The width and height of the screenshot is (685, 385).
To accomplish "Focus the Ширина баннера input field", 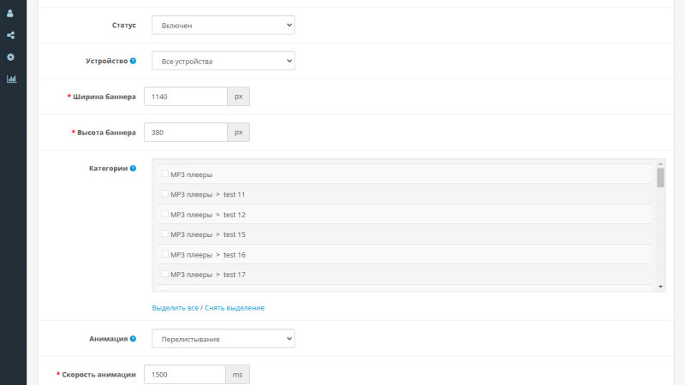I will (x=186, y=97).
